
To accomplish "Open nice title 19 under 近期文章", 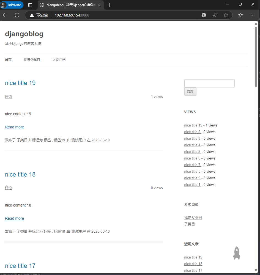I will (193, 257).
